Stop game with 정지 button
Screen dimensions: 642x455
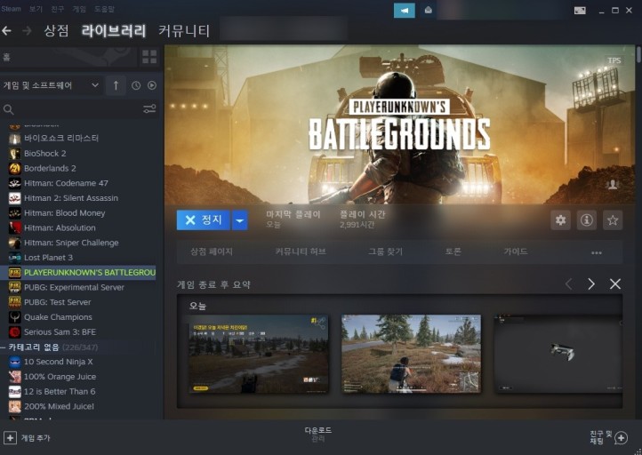(x=204, y=220)
